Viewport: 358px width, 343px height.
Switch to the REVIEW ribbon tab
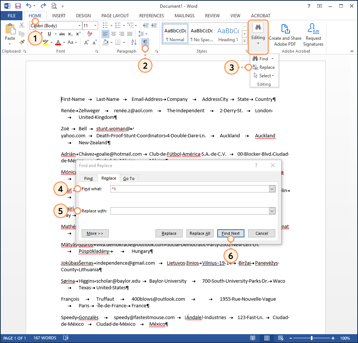pos(212,15)
